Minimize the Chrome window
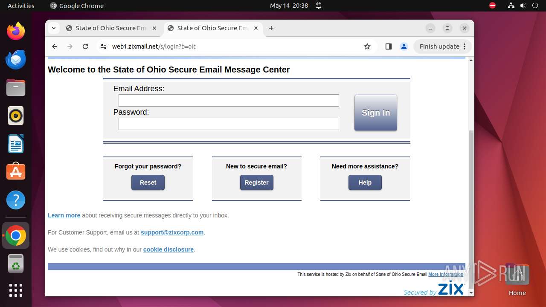546x307 pixels. point(430,28)
